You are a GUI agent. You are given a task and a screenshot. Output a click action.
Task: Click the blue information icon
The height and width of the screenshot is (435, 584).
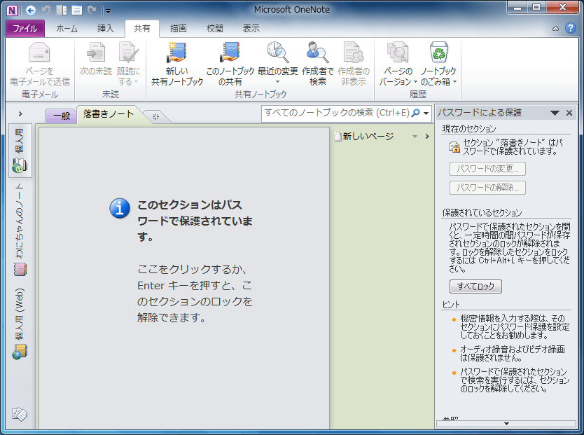tap(120, 208)
